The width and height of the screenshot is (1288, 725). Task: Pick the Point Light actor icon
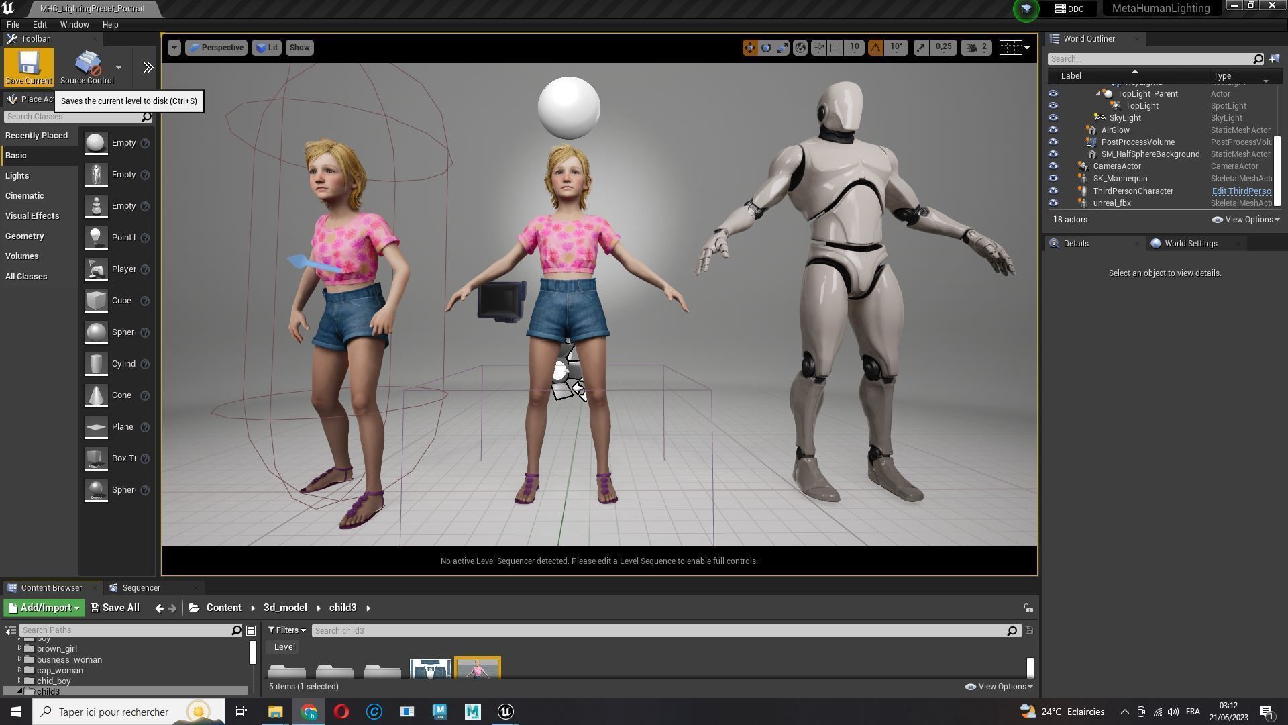[x=96, y=238]
